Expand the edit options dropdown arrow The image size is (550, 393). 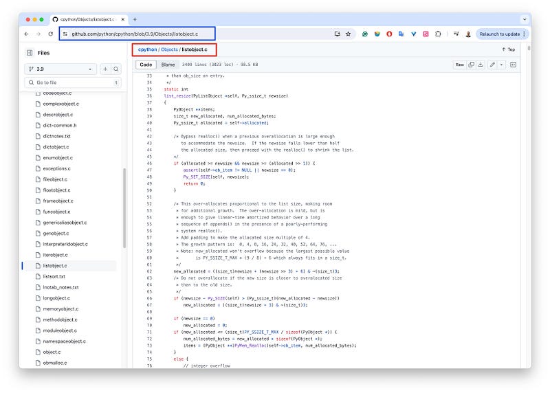coord(501,65)
